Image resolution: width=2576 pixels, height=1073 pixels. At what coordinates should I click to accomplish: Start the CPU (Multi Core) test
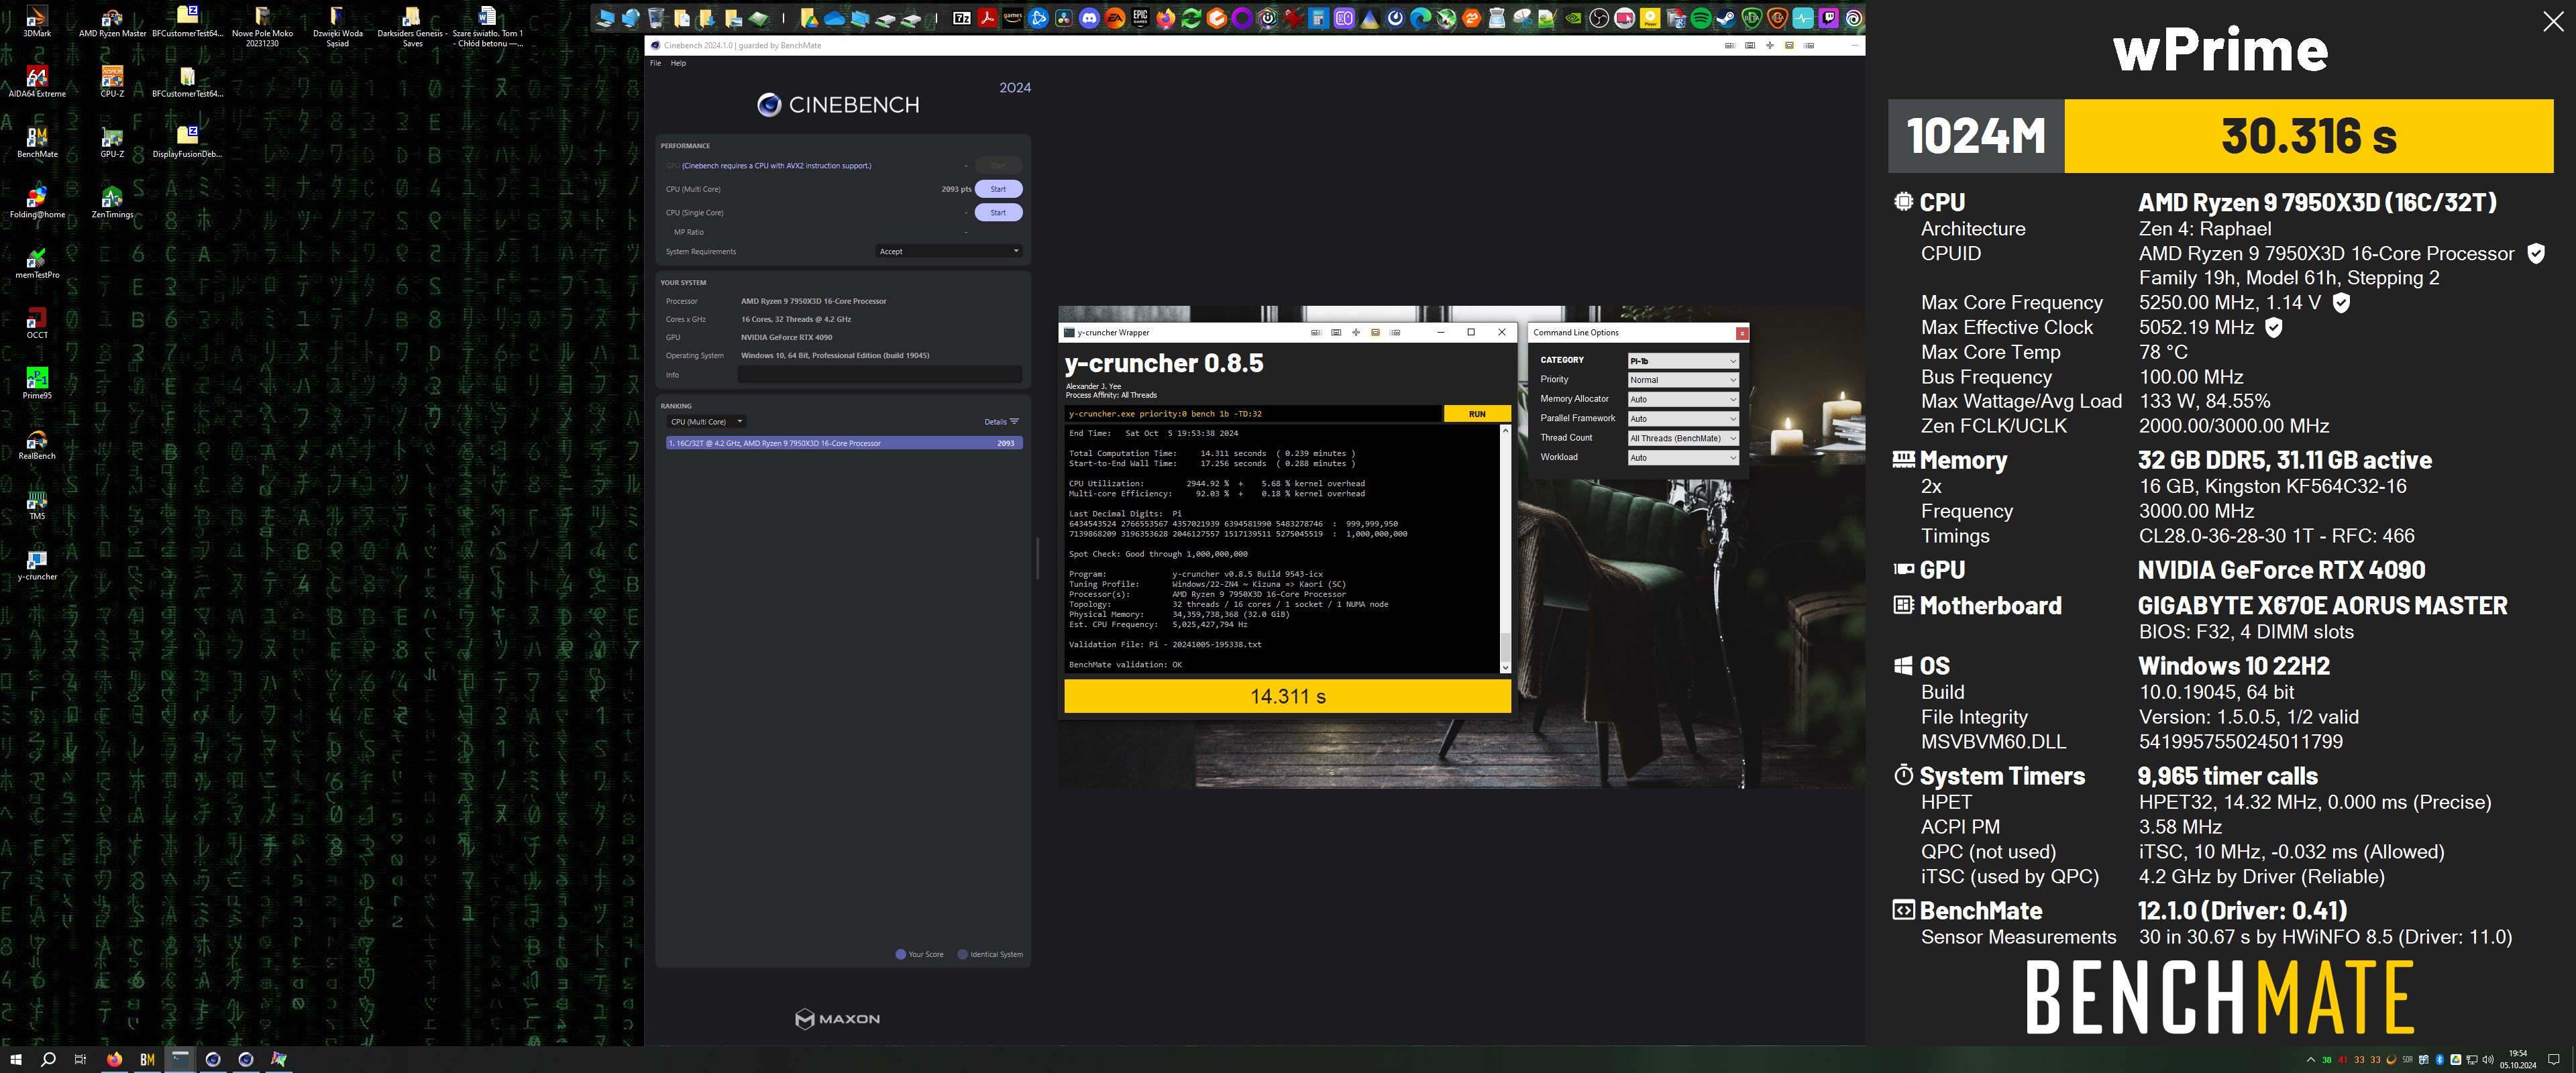[998, 189]
